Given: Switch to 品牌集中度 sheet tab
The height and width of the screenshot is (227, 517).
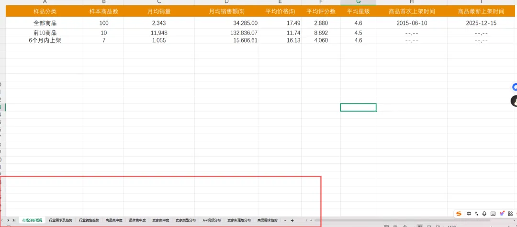Looking at the screenshot, I should coord(137,220).
